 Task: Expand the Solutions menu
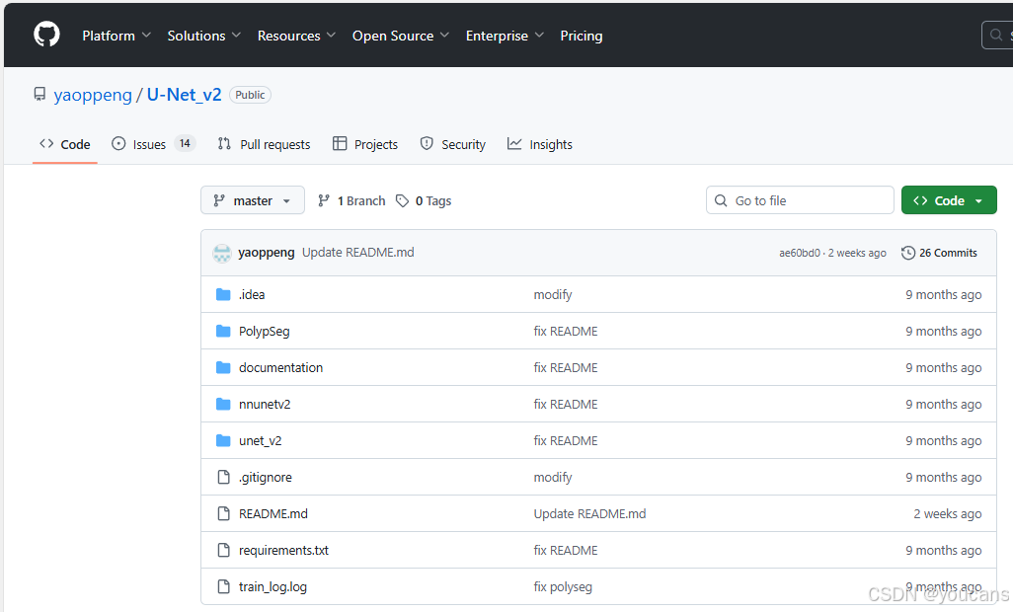click(203, 36)
